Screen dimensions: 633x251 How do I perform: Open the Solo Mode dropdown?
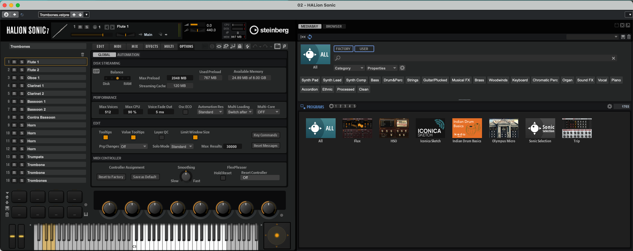[182, 146]
